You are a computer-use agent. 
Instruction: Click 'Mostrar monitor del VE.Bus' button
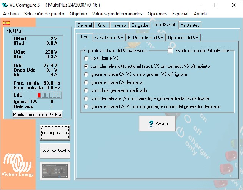point(37,115)
